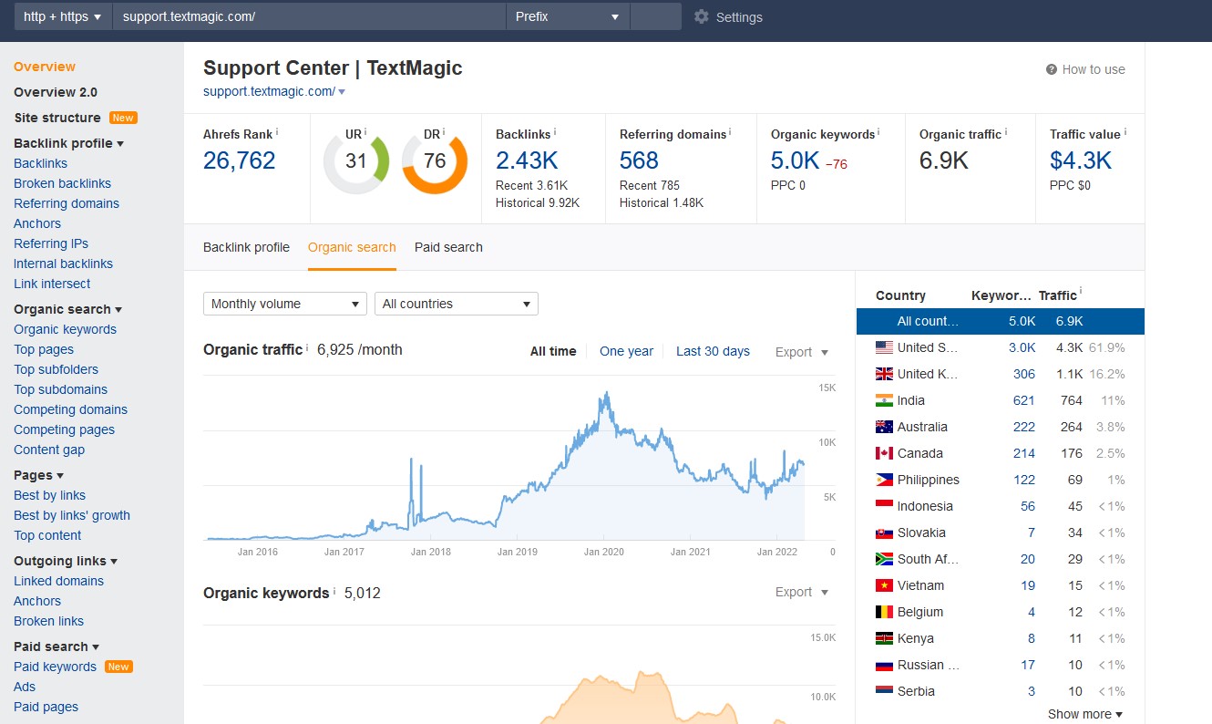
Task: Click into the URL field showing support.textmagic.com/
Action: pos(309,16)
